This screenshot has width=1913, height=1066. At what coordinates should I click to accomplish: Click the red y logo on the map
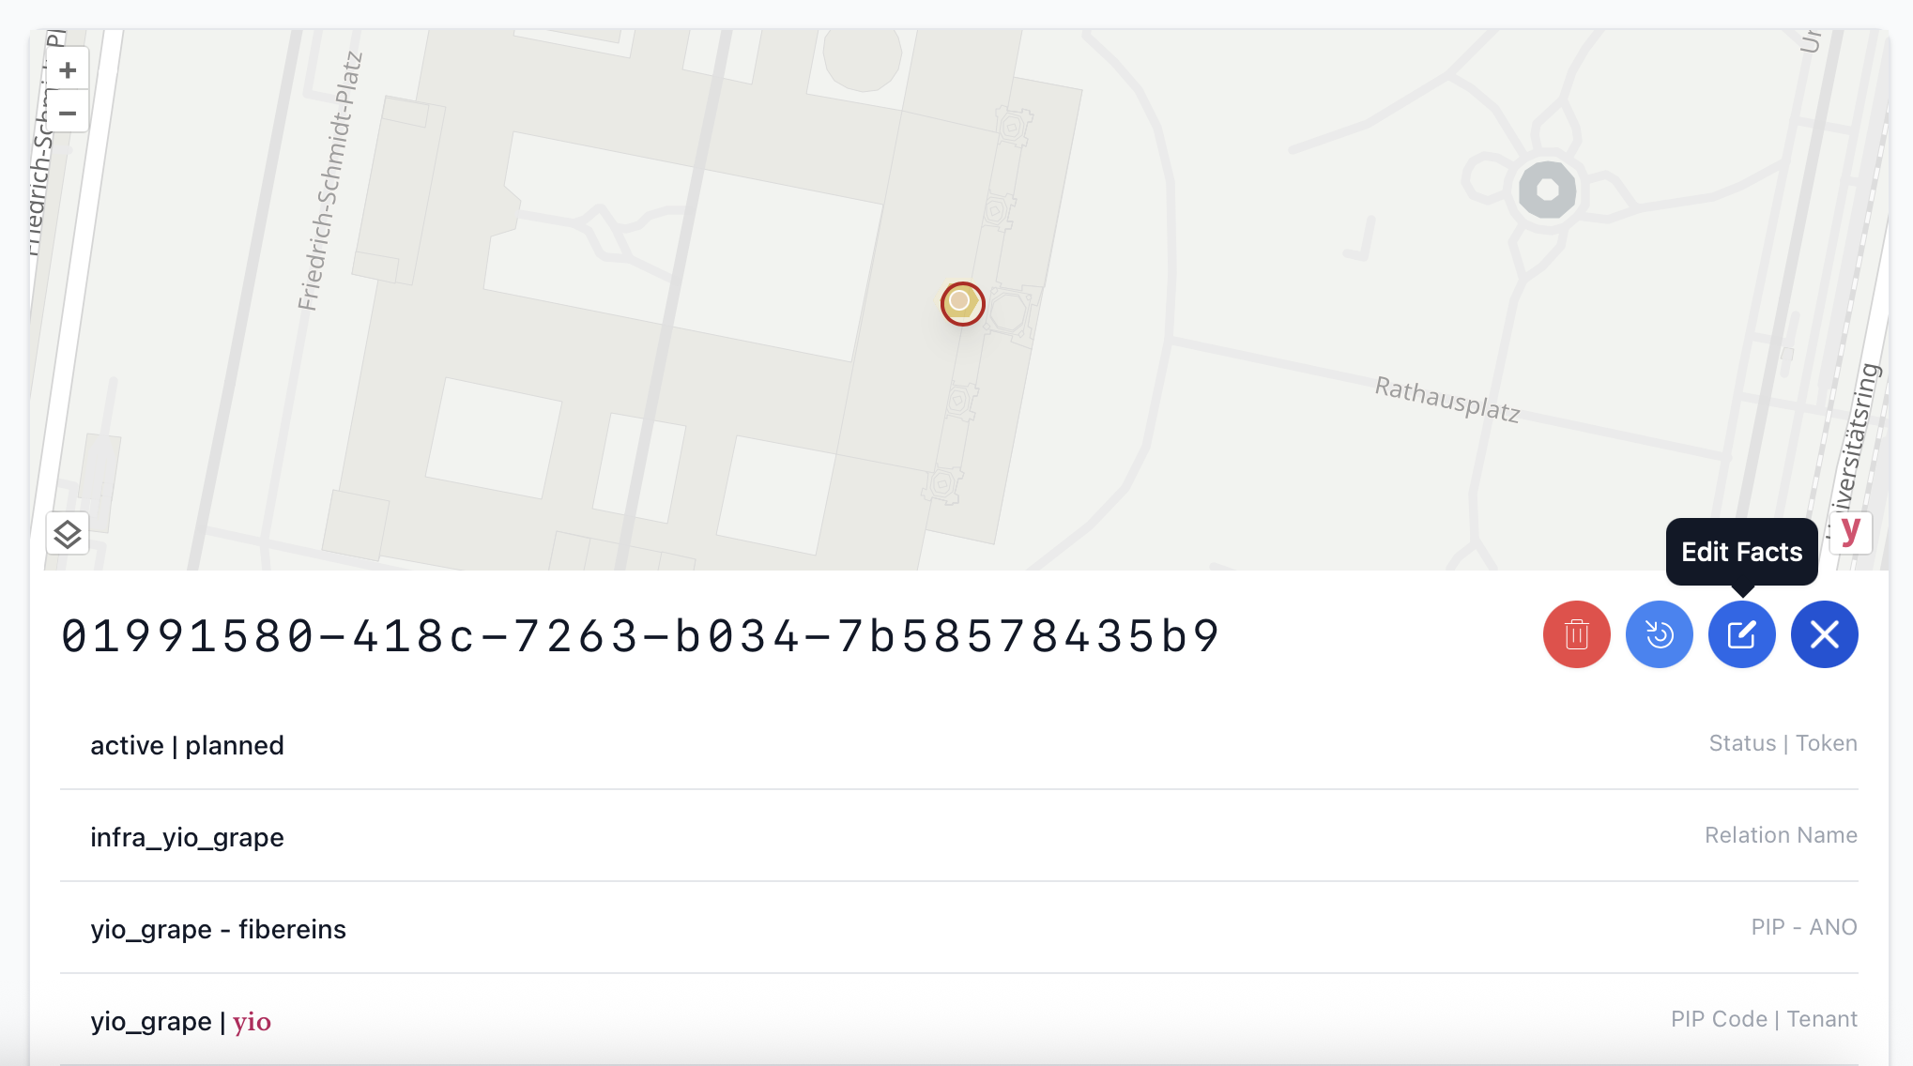click(1850, 531)
